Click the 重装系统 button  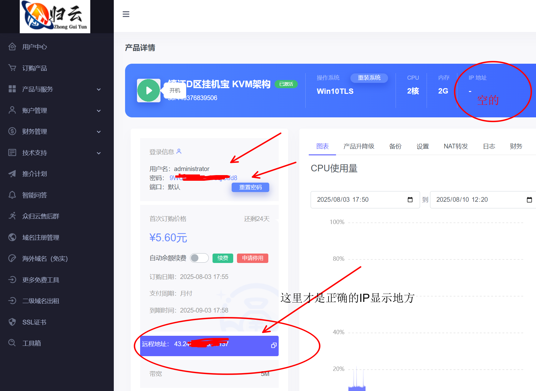[369, 78]
